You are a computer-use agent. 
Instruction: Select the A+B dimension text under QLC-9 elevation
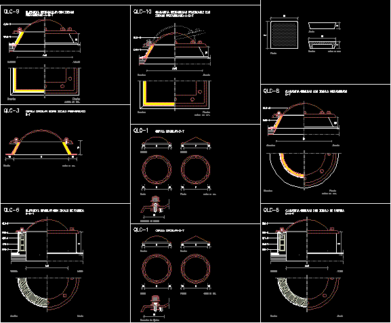45,55
